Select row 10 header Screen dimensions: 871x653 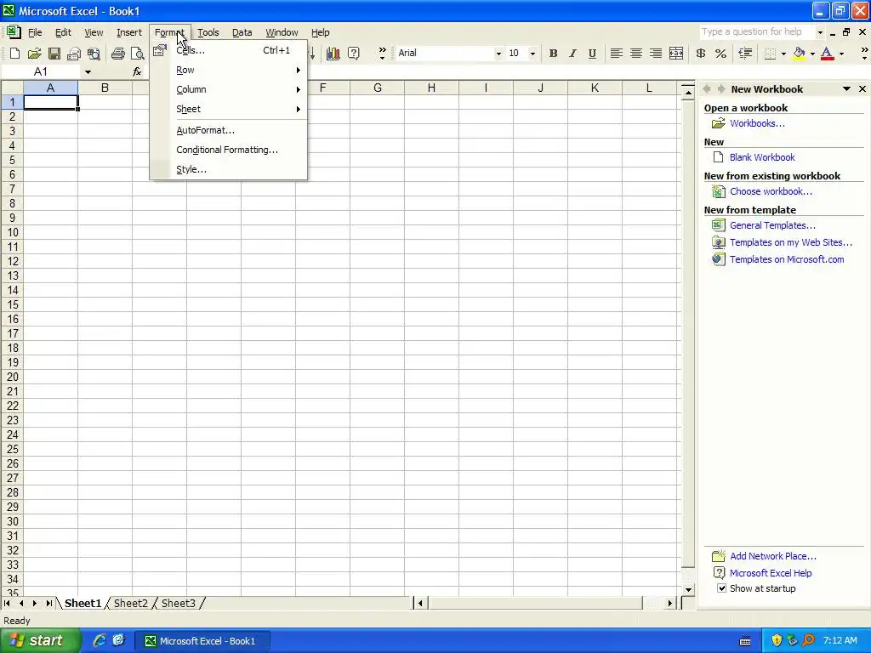pos(12,232)
